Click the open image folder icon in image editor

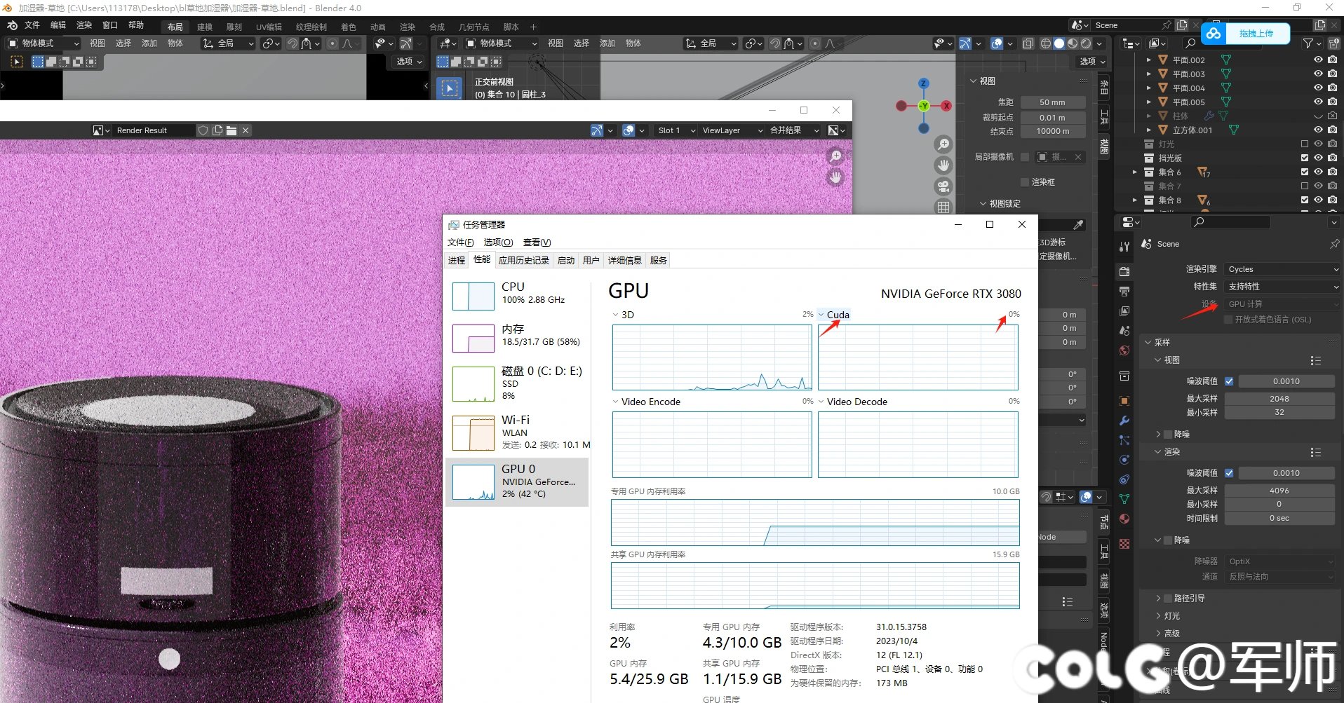[x=231, y=130]
